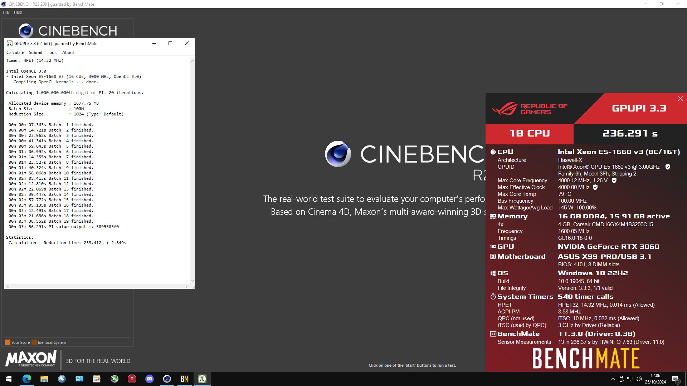This screenshot has height=386, width=687.
Task: Click the Intel Xeon E5-1660 v3 CPU name
Action: point(619,152)
